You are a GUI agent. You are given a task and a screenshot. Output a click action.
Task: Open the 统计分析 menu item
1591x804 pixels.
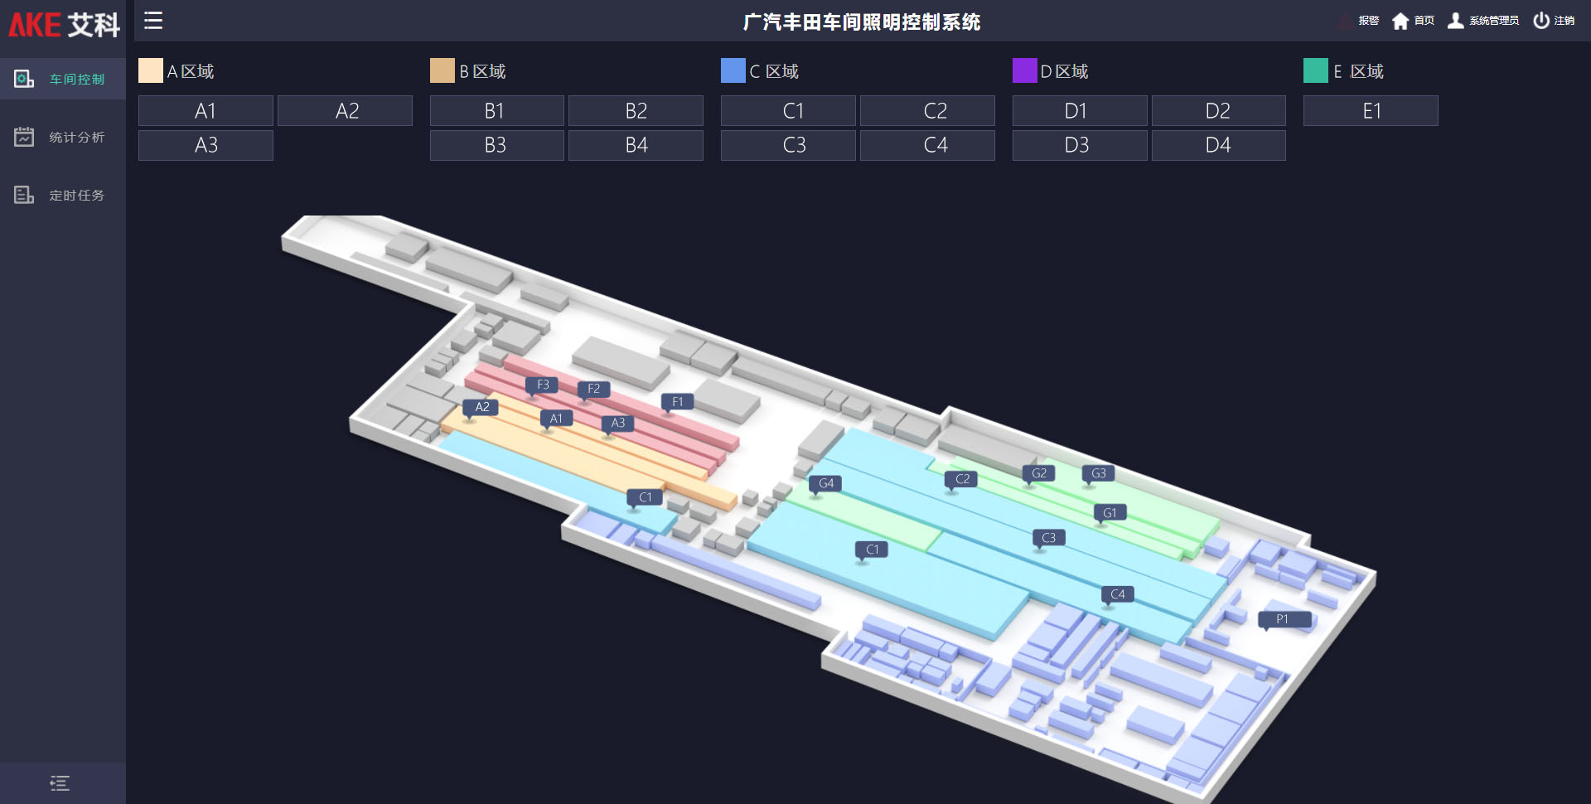tap(76, 137)
